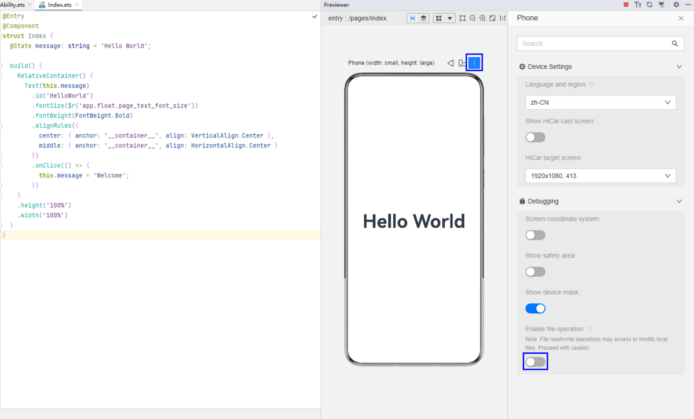Click the zoom in magnifier icon
The image size is (694, 419).
pyautogui.click(x=482, y=18)
